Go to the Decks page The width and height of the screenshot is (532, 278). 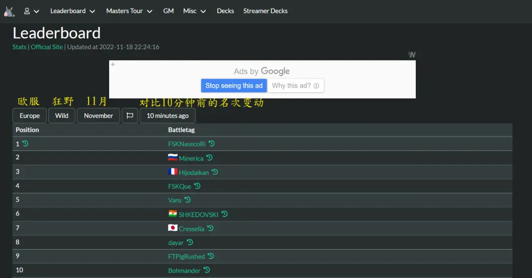[225, 11]
